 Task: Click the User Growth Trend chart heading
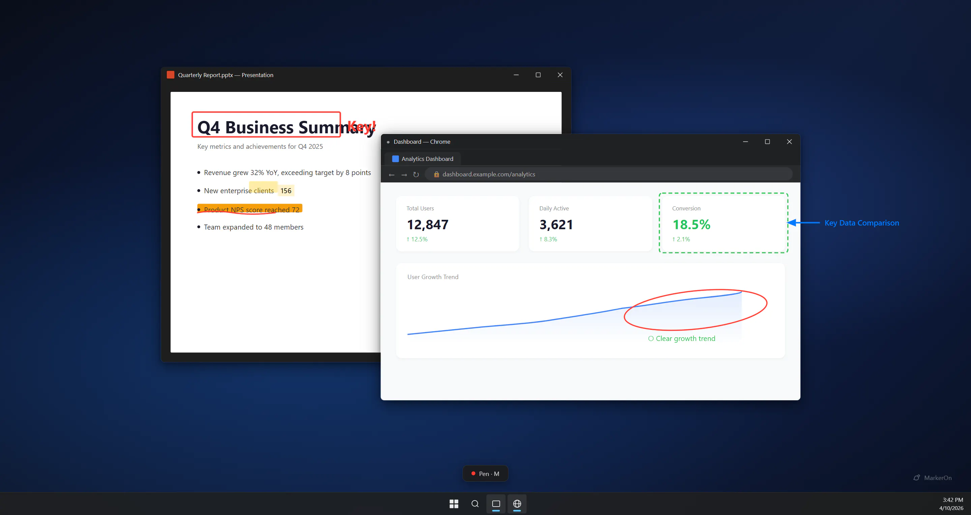click(x=433, y=277)
